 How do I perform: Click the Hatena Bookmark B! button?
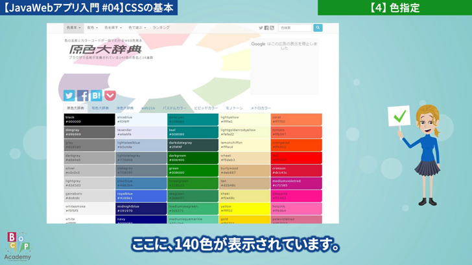tap(97, 96)
